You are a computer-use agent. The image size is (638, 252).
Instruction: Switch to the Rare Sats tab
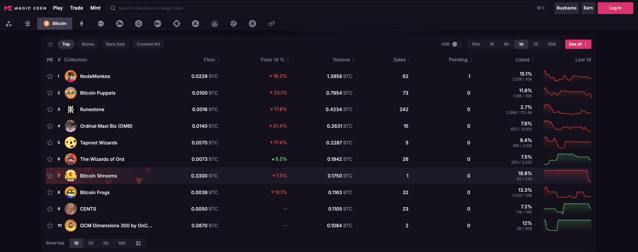[x=115, y=44]
